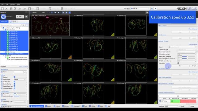The height and width of the screenshot is (111, 198).
Task: Click Show Advanced in the Properties panel
Action: [x=24, y=67]
